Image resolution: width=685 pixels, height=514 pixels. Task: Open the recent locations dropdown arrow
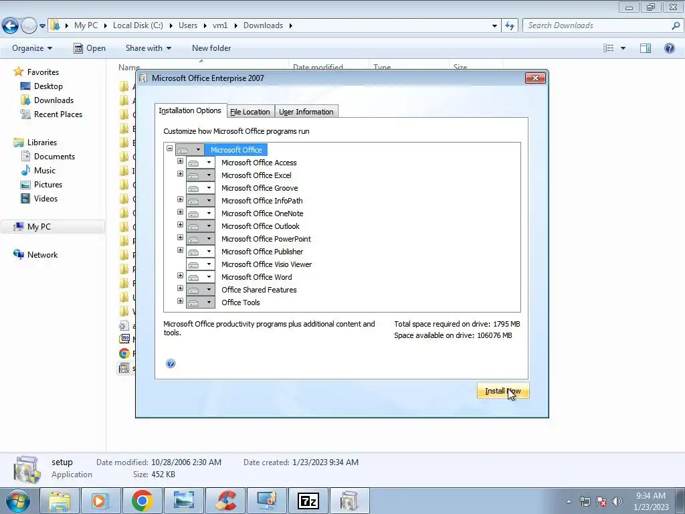(42, 26)
